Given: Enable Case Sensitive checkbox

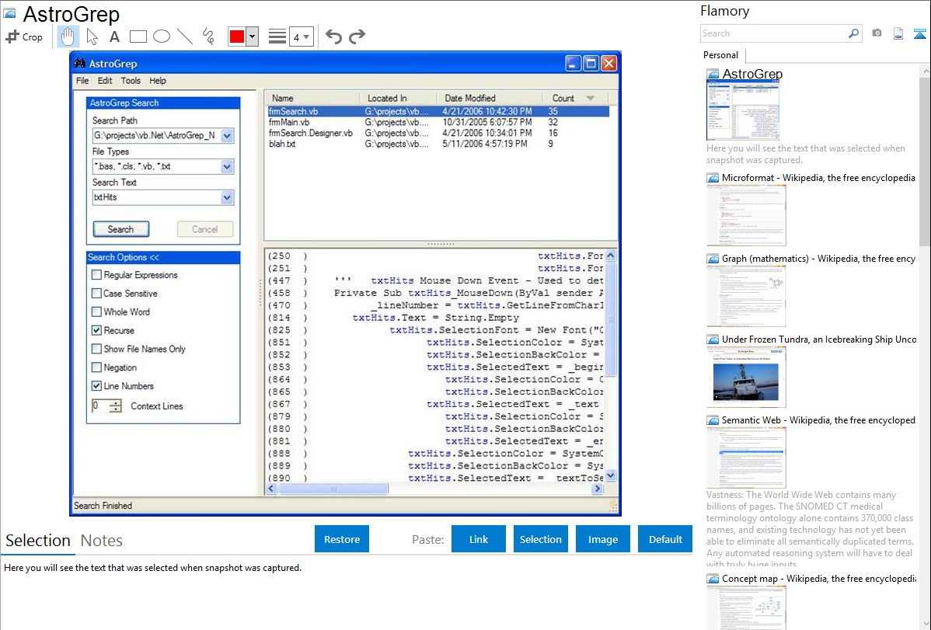Looking at the screenshot, I should (96, 294).
